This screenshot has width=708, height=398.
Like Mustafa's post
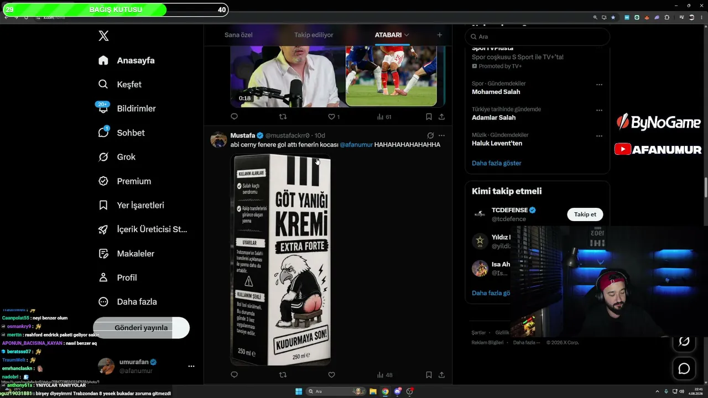(x=331, y=375)
